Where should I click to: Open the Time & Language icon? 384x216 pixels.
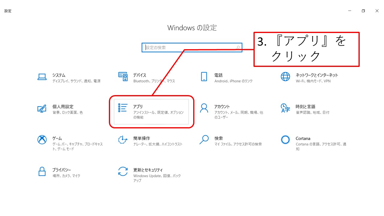pos(285,108)
